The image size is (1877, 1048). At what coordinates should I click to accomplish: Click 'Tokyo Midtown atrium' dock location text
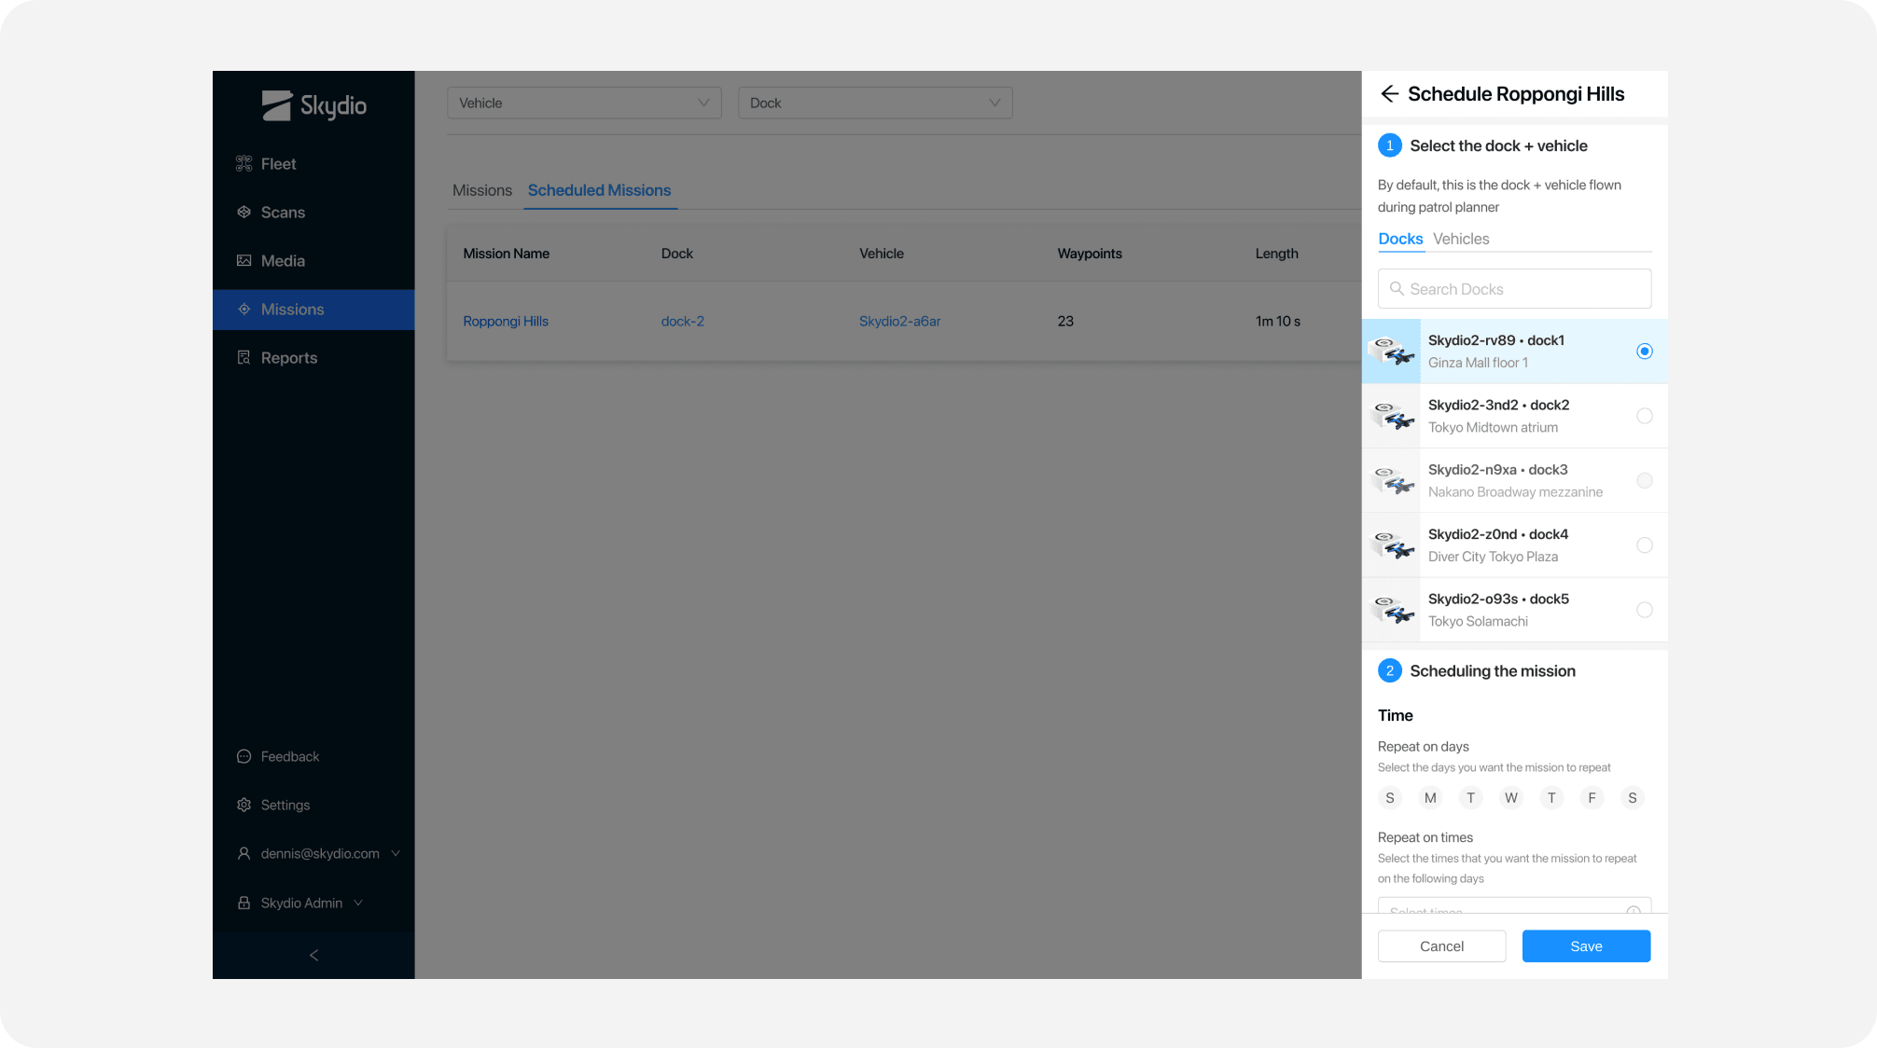coord(1493,427)
